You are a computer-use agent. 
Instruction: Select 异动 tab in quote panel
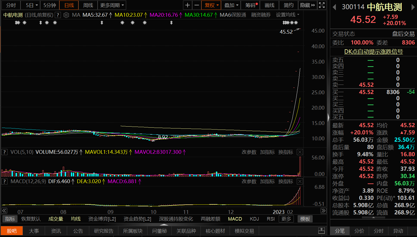[398, 231]
